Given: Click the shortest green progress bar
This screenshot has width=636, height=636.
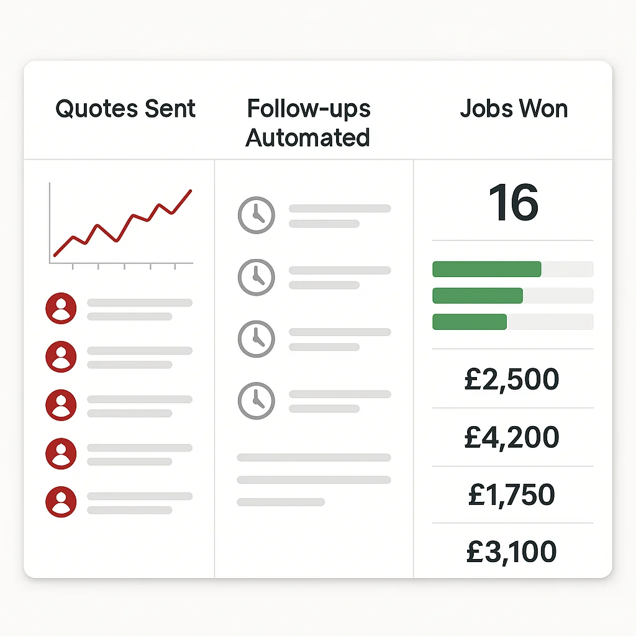Looking at the screenshot, I should click(x=470, y=322).
